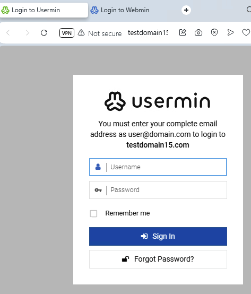The height and width of the screenshot is (294, 251).
Task: Go back with the browser back arrow
Action: click(8, 33)
